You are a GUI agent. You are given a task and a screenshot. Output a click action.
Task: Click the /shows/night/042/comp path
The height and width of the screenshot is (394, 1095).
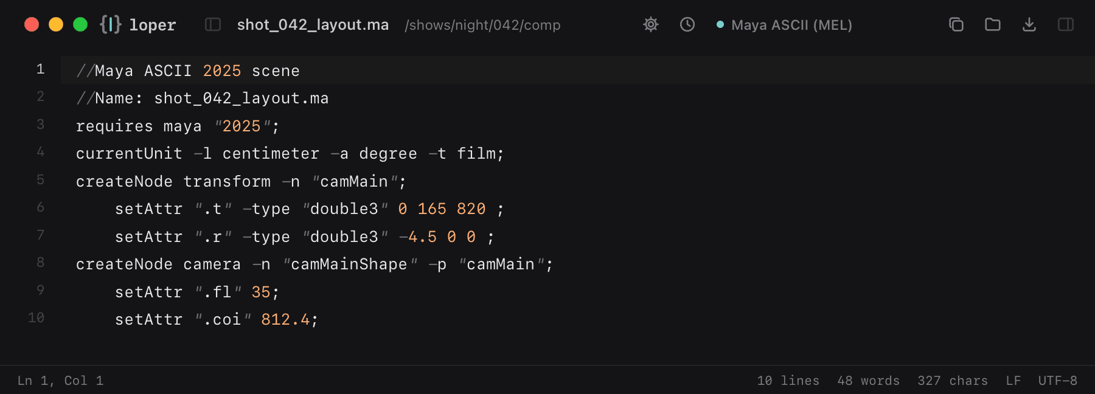click(482, 26)
